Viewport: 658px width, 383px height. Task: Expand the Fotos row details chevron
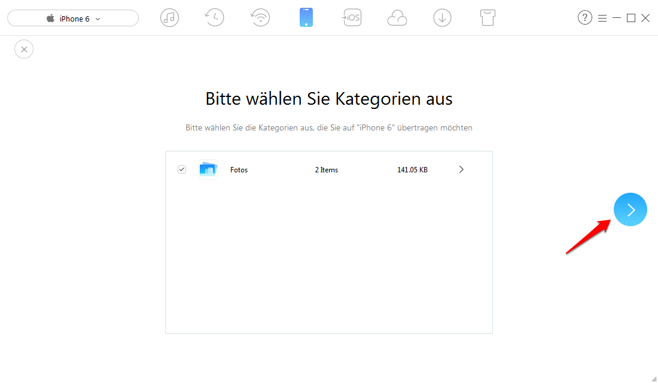click(x=461, y=169)
